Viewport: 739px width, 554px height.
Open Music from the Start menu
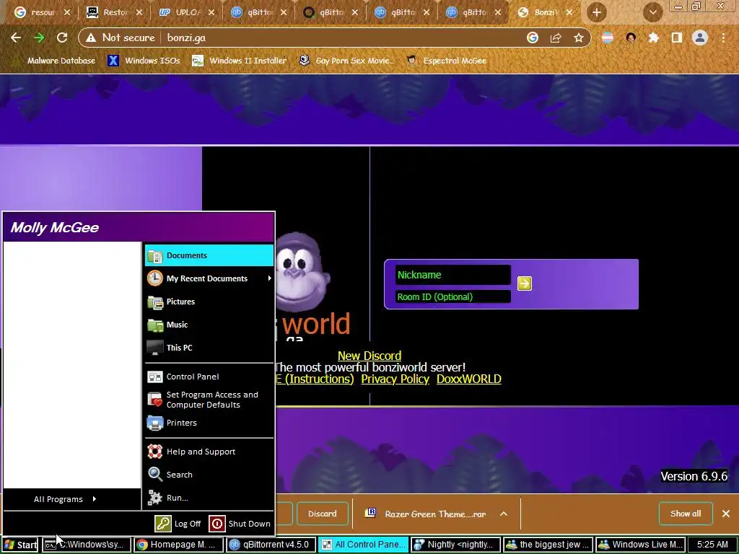click(209, 325)
